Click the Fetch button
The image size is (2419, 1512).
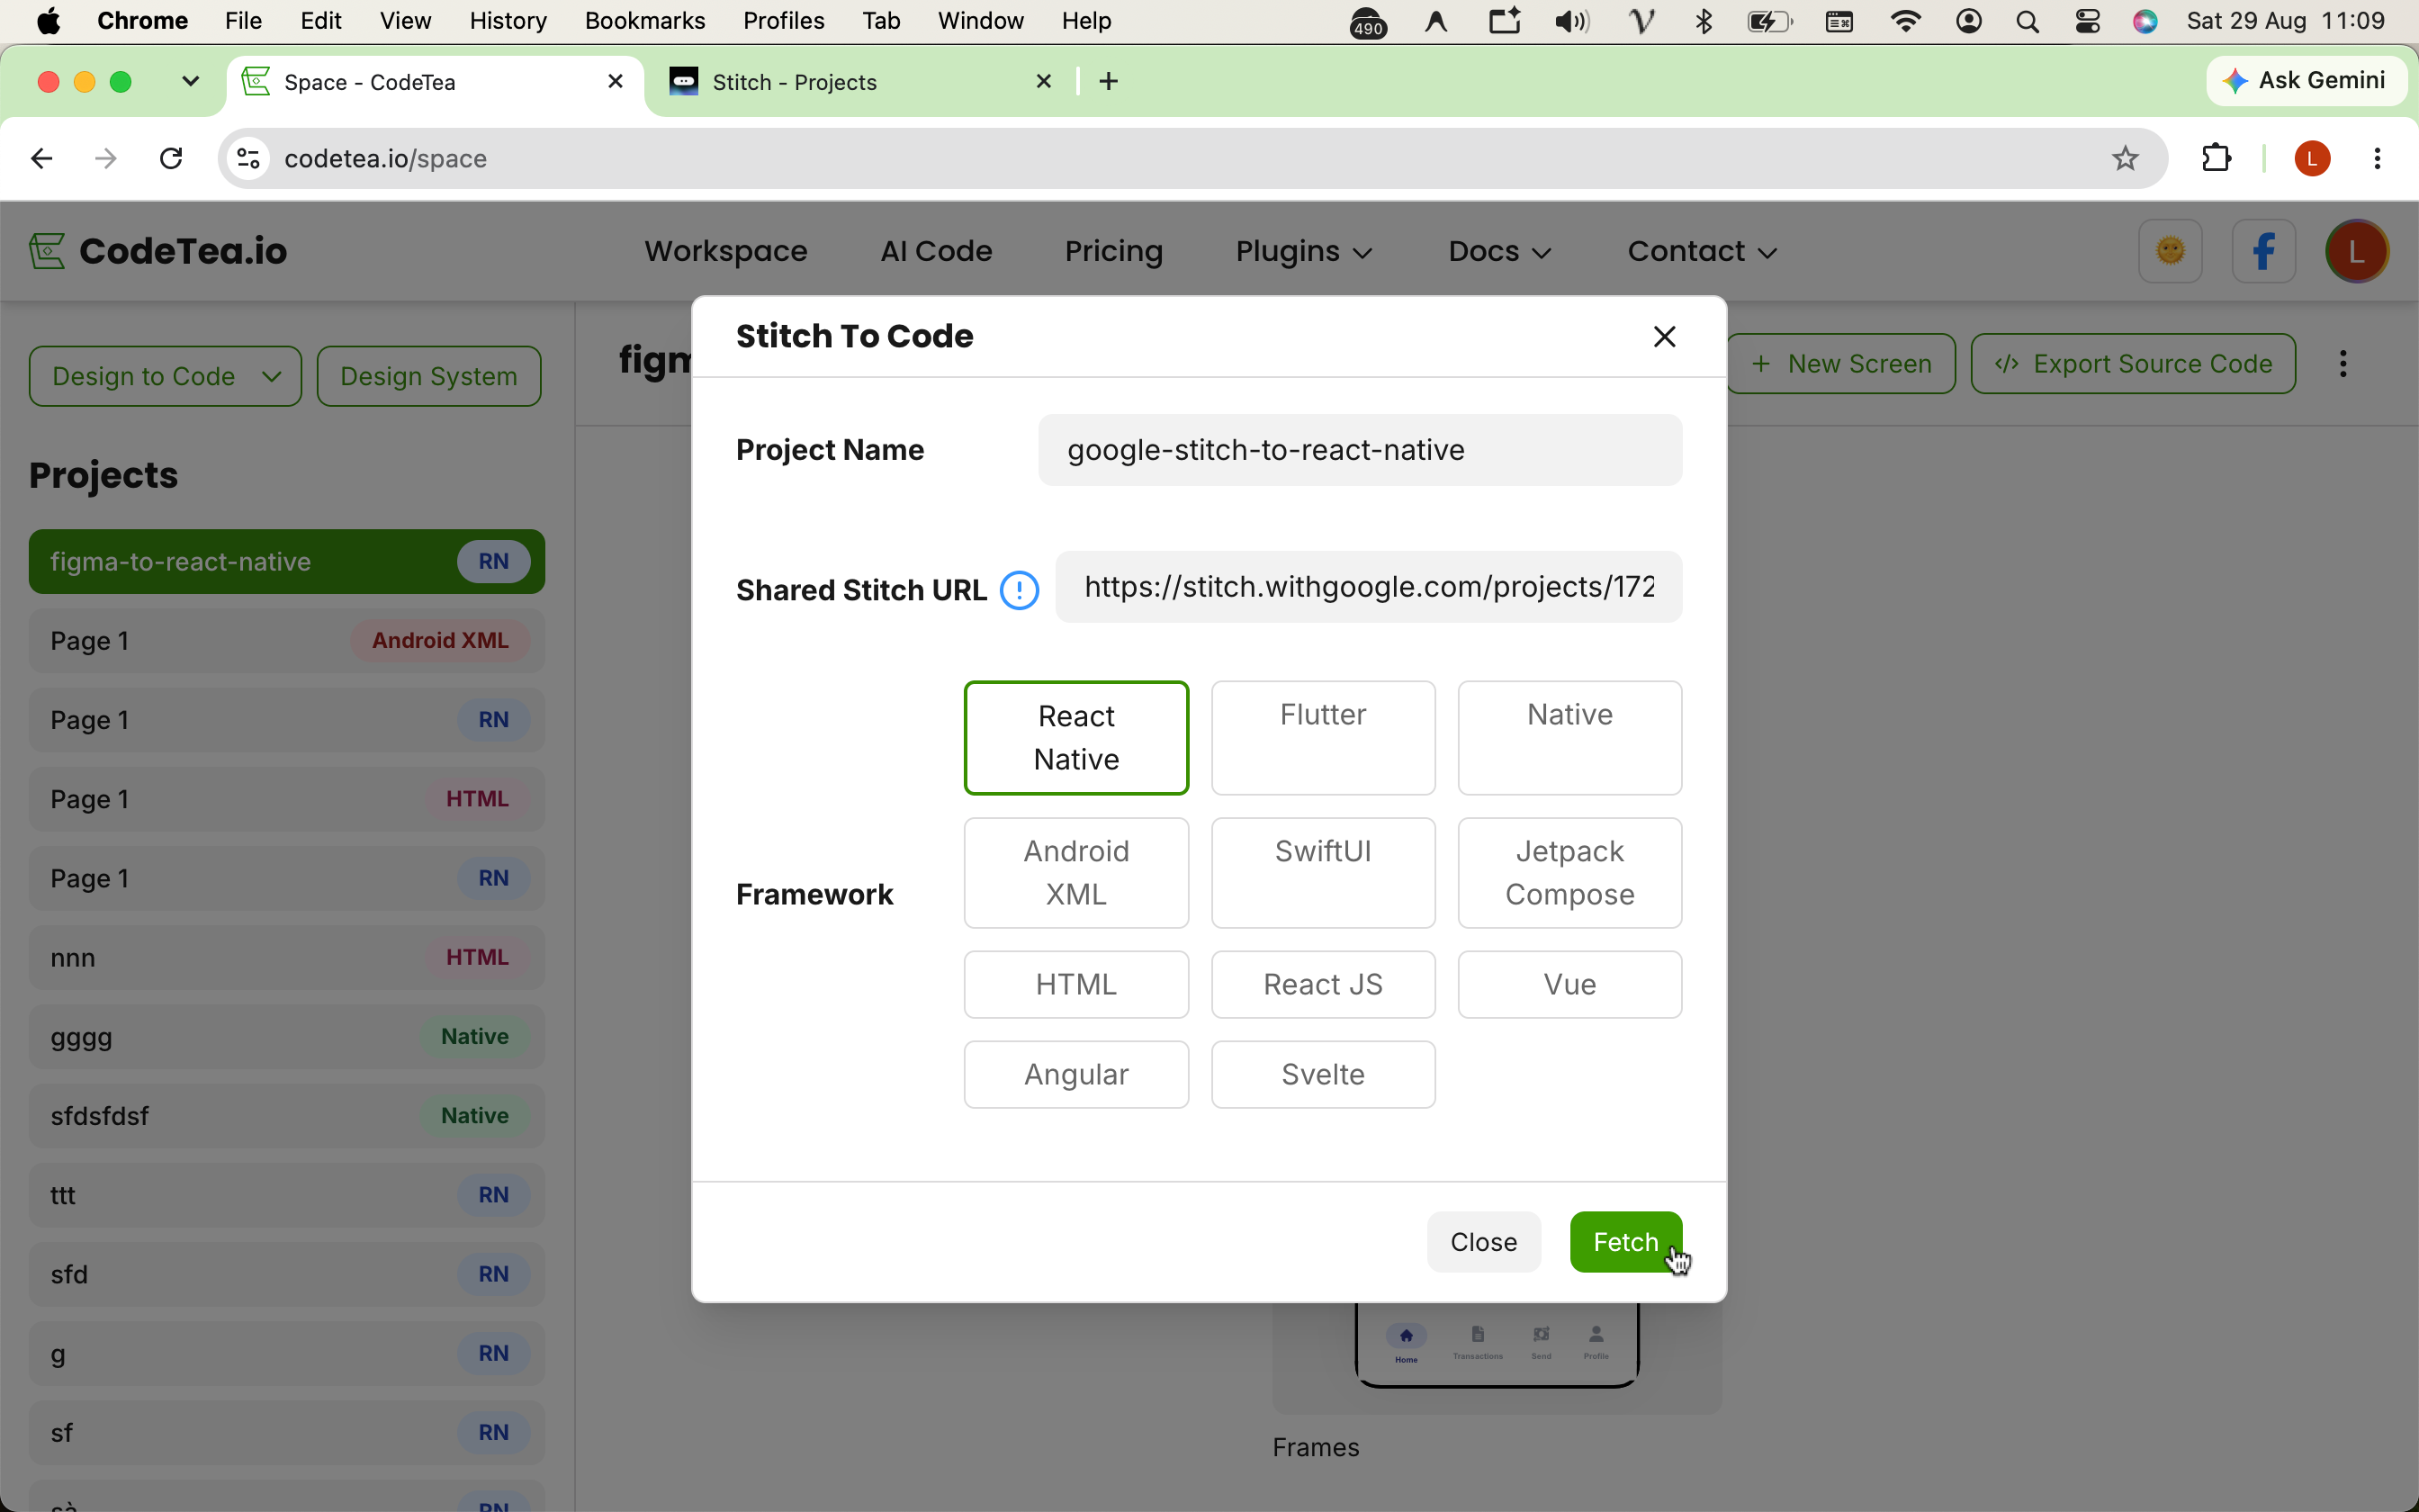1625,1242
